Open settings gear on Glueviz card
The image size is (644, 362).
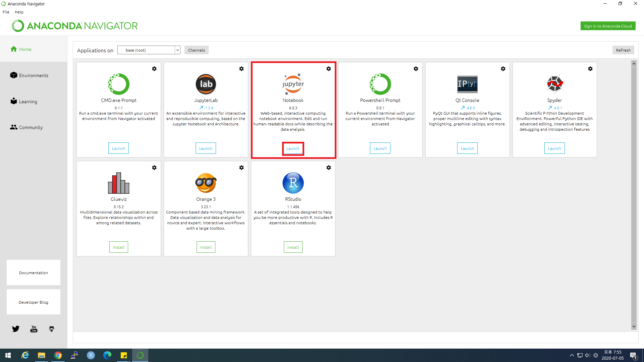coord(154,168)
